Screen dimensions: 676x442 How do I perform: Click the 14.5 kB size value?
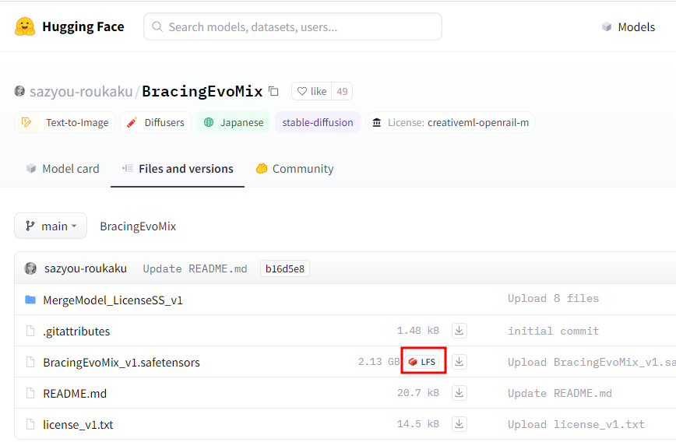417,424
